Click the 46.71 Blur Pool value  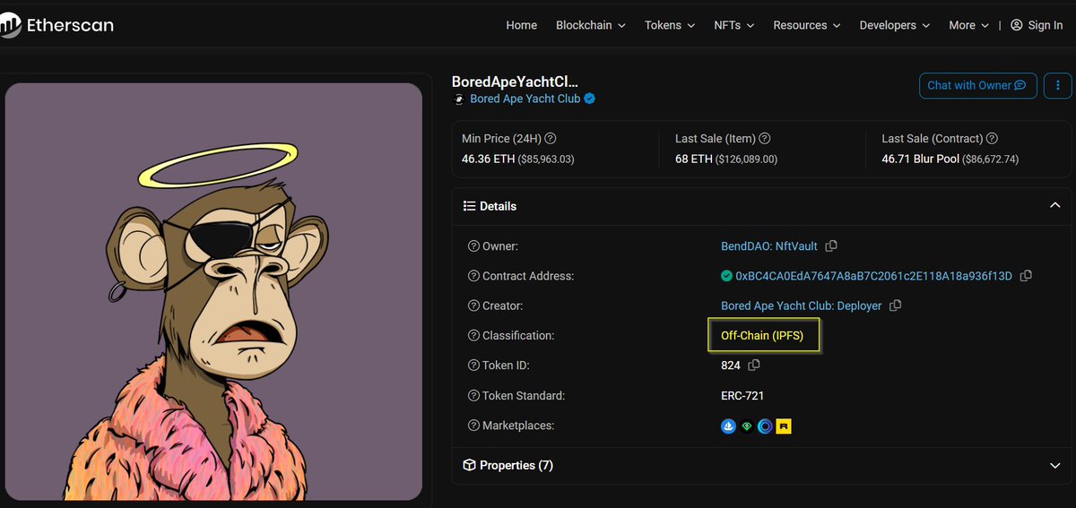[918, 159]
